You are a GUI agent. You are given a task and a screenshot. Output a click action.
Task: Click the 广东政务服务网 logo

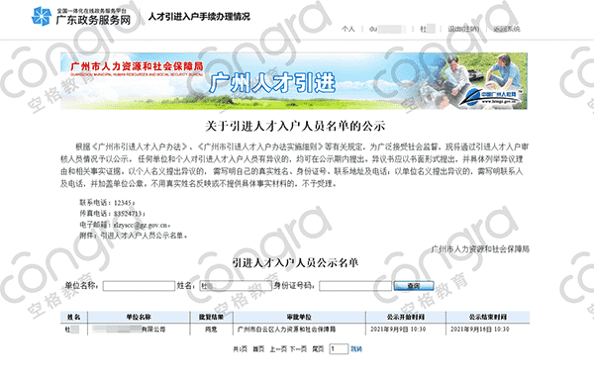click(81, 16)
